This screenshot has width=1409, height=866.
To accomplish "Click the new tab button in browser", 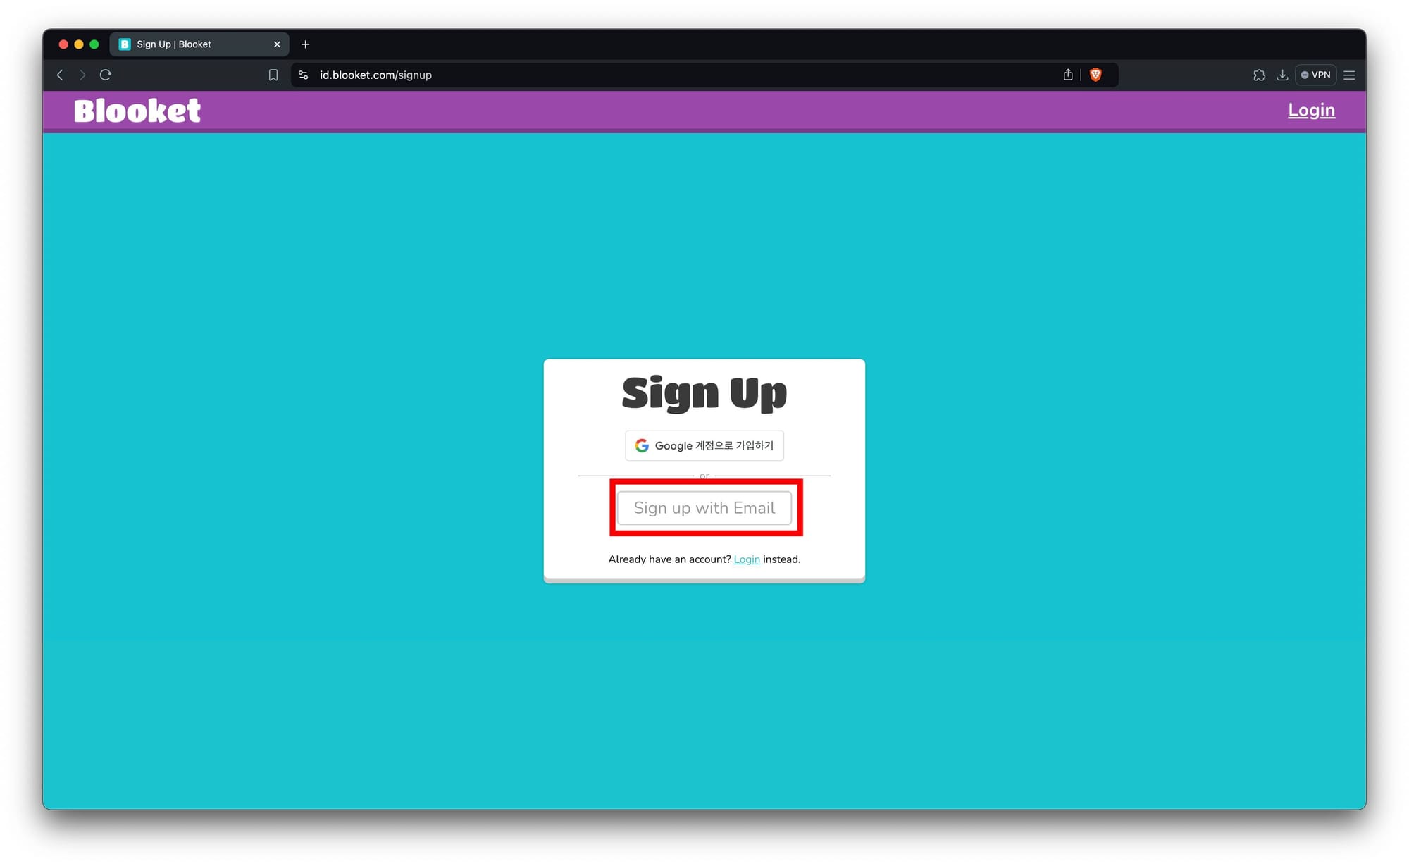I will tap(307, 44).
